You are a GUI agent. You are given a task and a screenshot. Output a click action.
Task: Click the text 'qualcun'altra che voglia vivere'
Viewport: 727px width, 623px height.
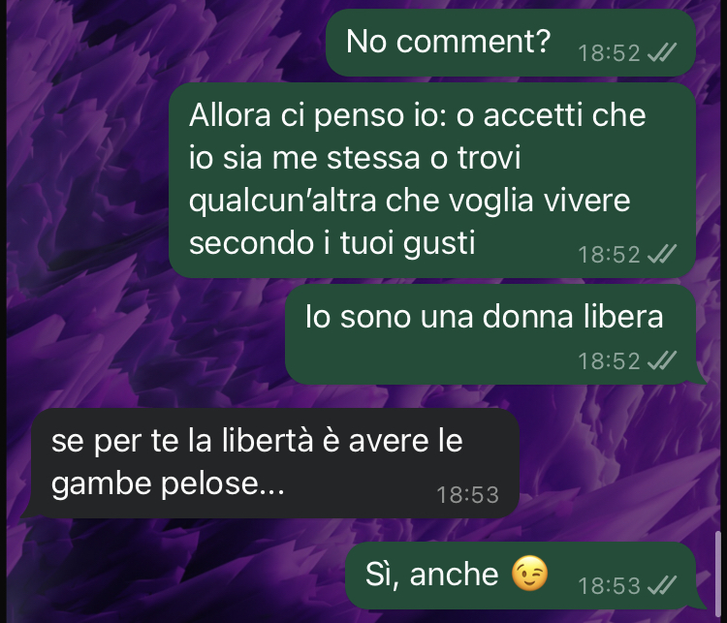tap(409, 201)
